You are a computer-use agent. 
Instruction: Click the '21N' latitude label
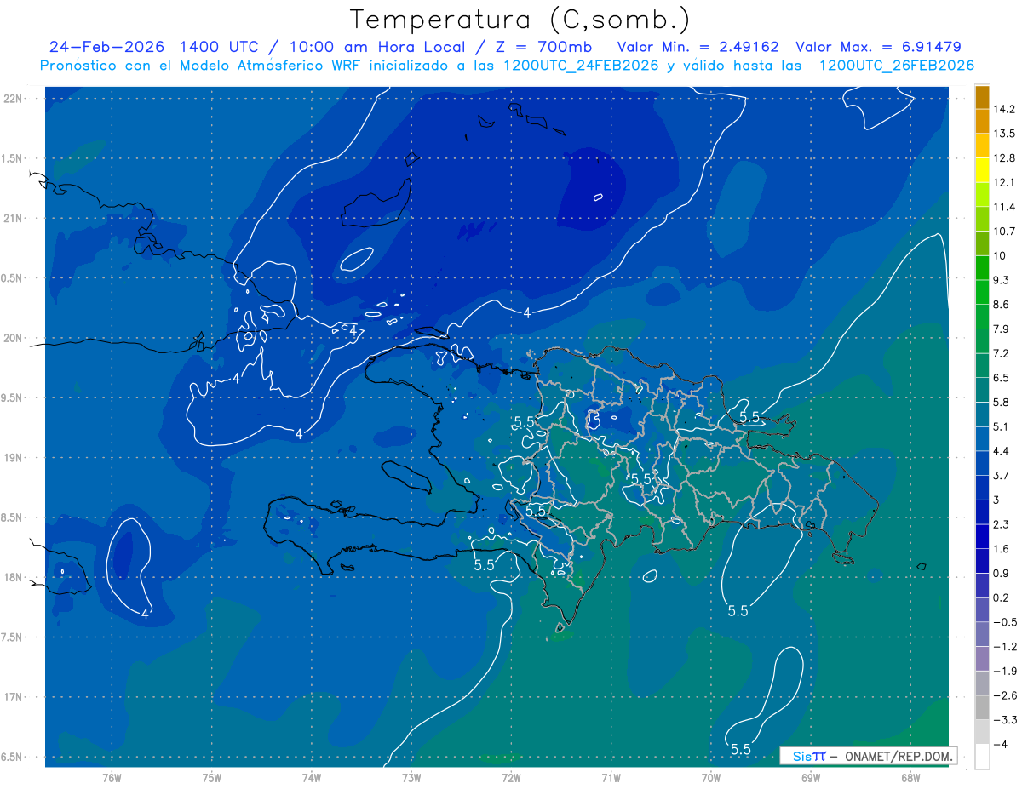(x=14, y=218)
